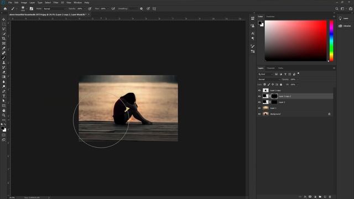The width and height of the screenshot is (354, 199).
Task: Toggle lock image pixels brush icon
Action: pyautogui.click(x=269, y=85)
